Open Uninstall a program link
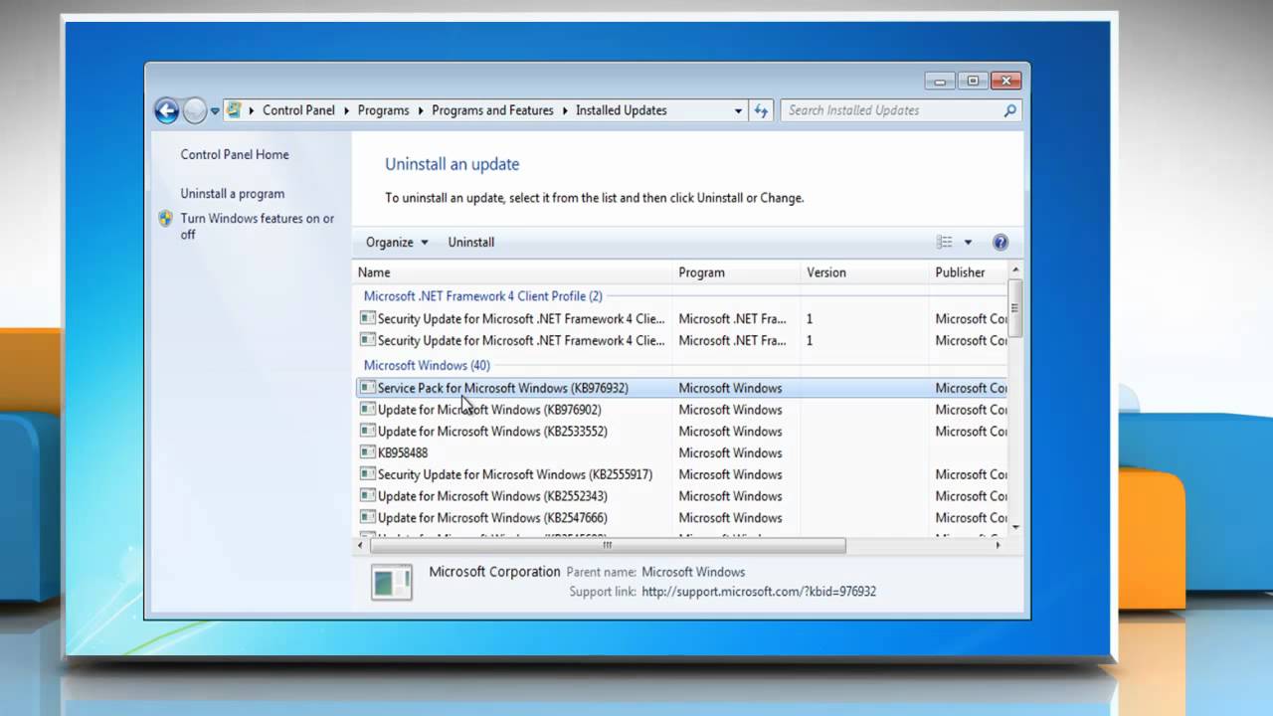The height and width of the screenshot is (716, 1273). [x=233, y=194]
